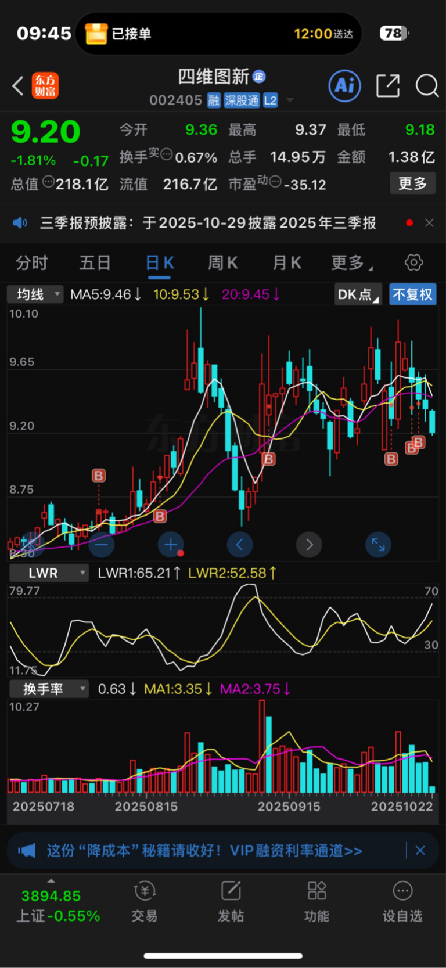Open the Ai assistant icon

pyautogui.click(x=345, y=86)
